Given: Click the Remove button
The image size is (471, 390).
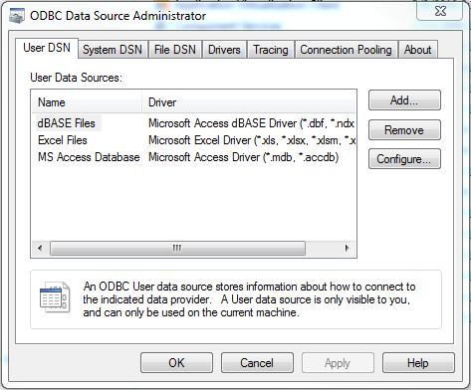Looking at the screenshot, I should 404,130.
